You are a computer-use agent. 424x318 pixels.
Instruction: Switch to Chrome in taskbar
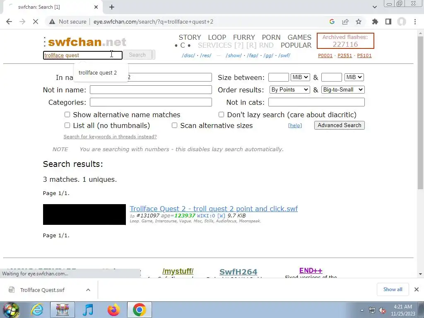(x=139, y=310)
